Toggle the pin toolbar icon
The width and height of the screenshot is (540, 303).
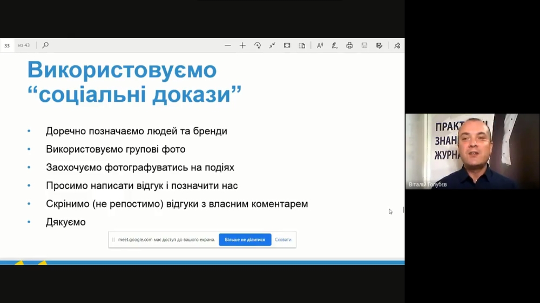(397, 46)
